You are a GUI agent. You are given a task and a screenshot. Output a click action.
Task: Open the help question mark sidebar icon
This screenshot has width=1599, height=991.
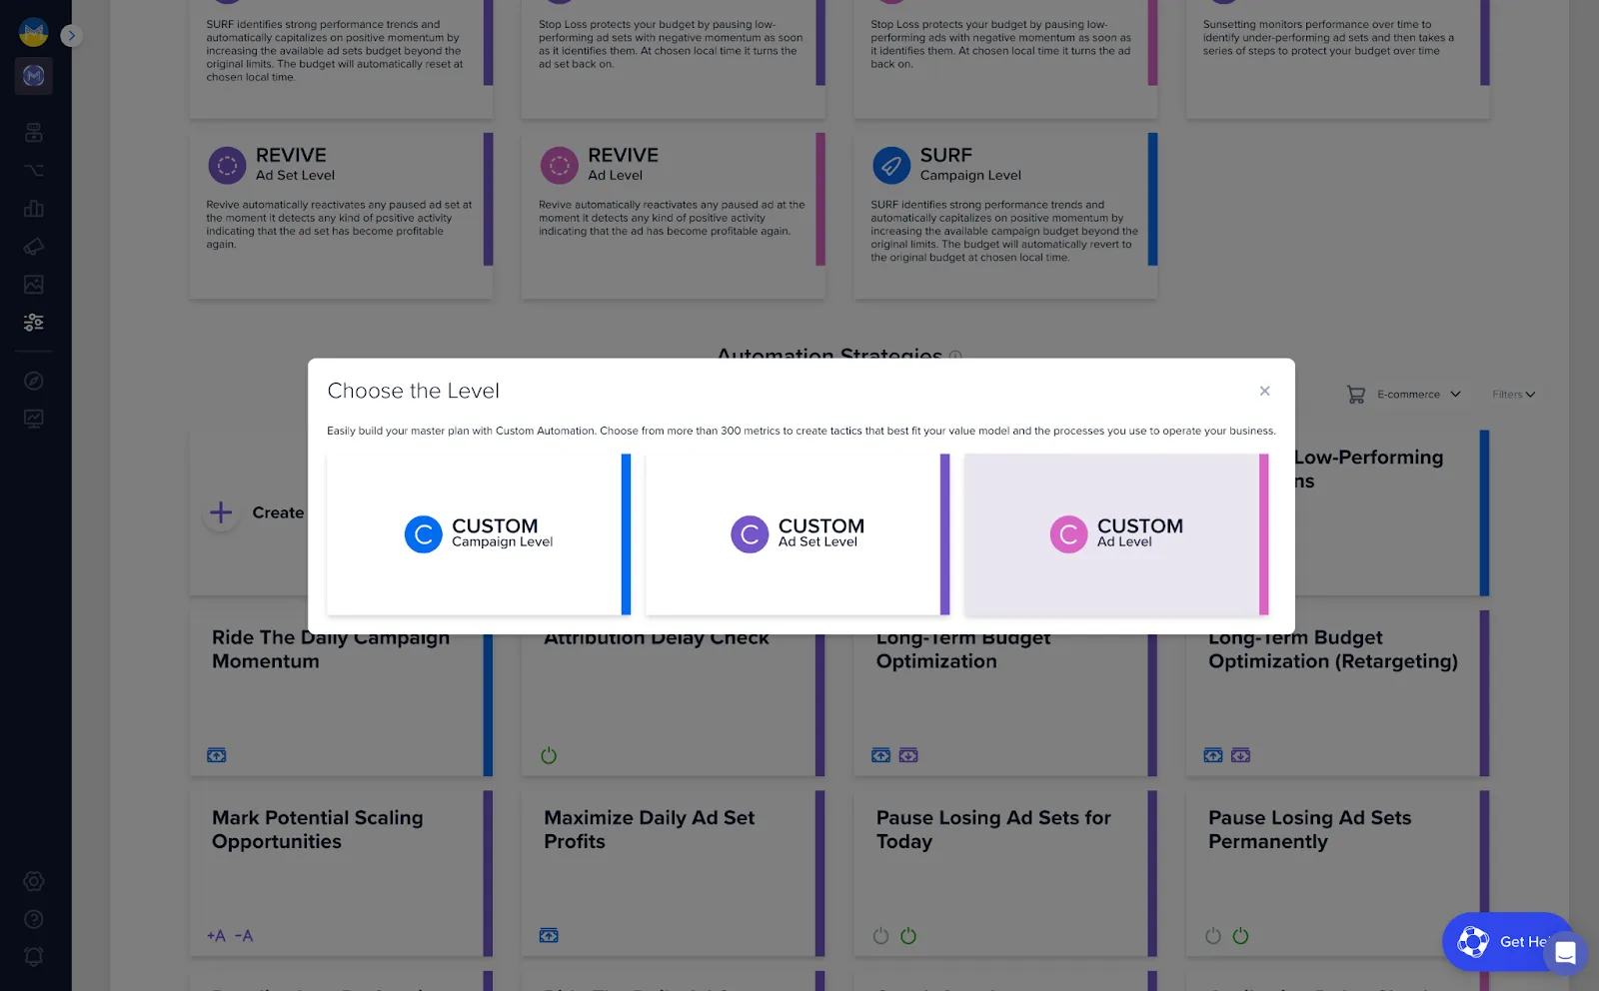(34, 919)
